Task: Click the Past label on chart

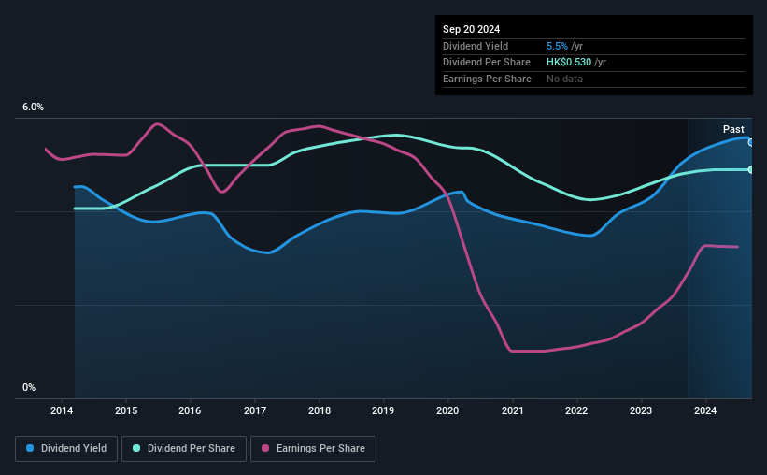Action: 733,129
